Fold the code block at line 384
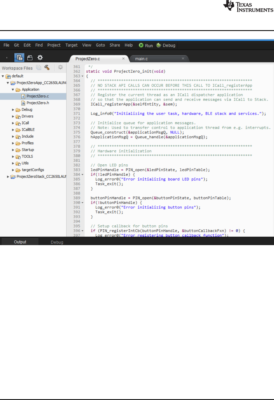The image size is (274, 400). point(82,175)
